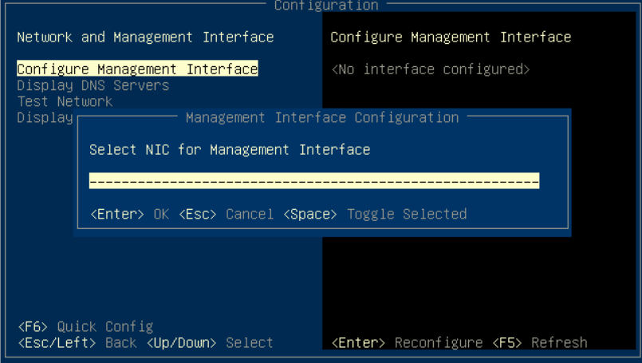Select Configure Management Interface menu entry
Viewport: 642px width, 363px height.
point(137,69)
